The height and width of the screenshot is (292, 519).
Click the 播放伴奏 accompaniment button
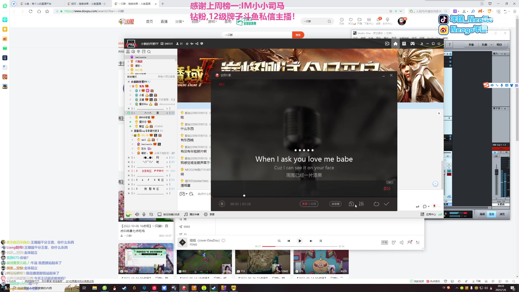click(x=192, y=214)
